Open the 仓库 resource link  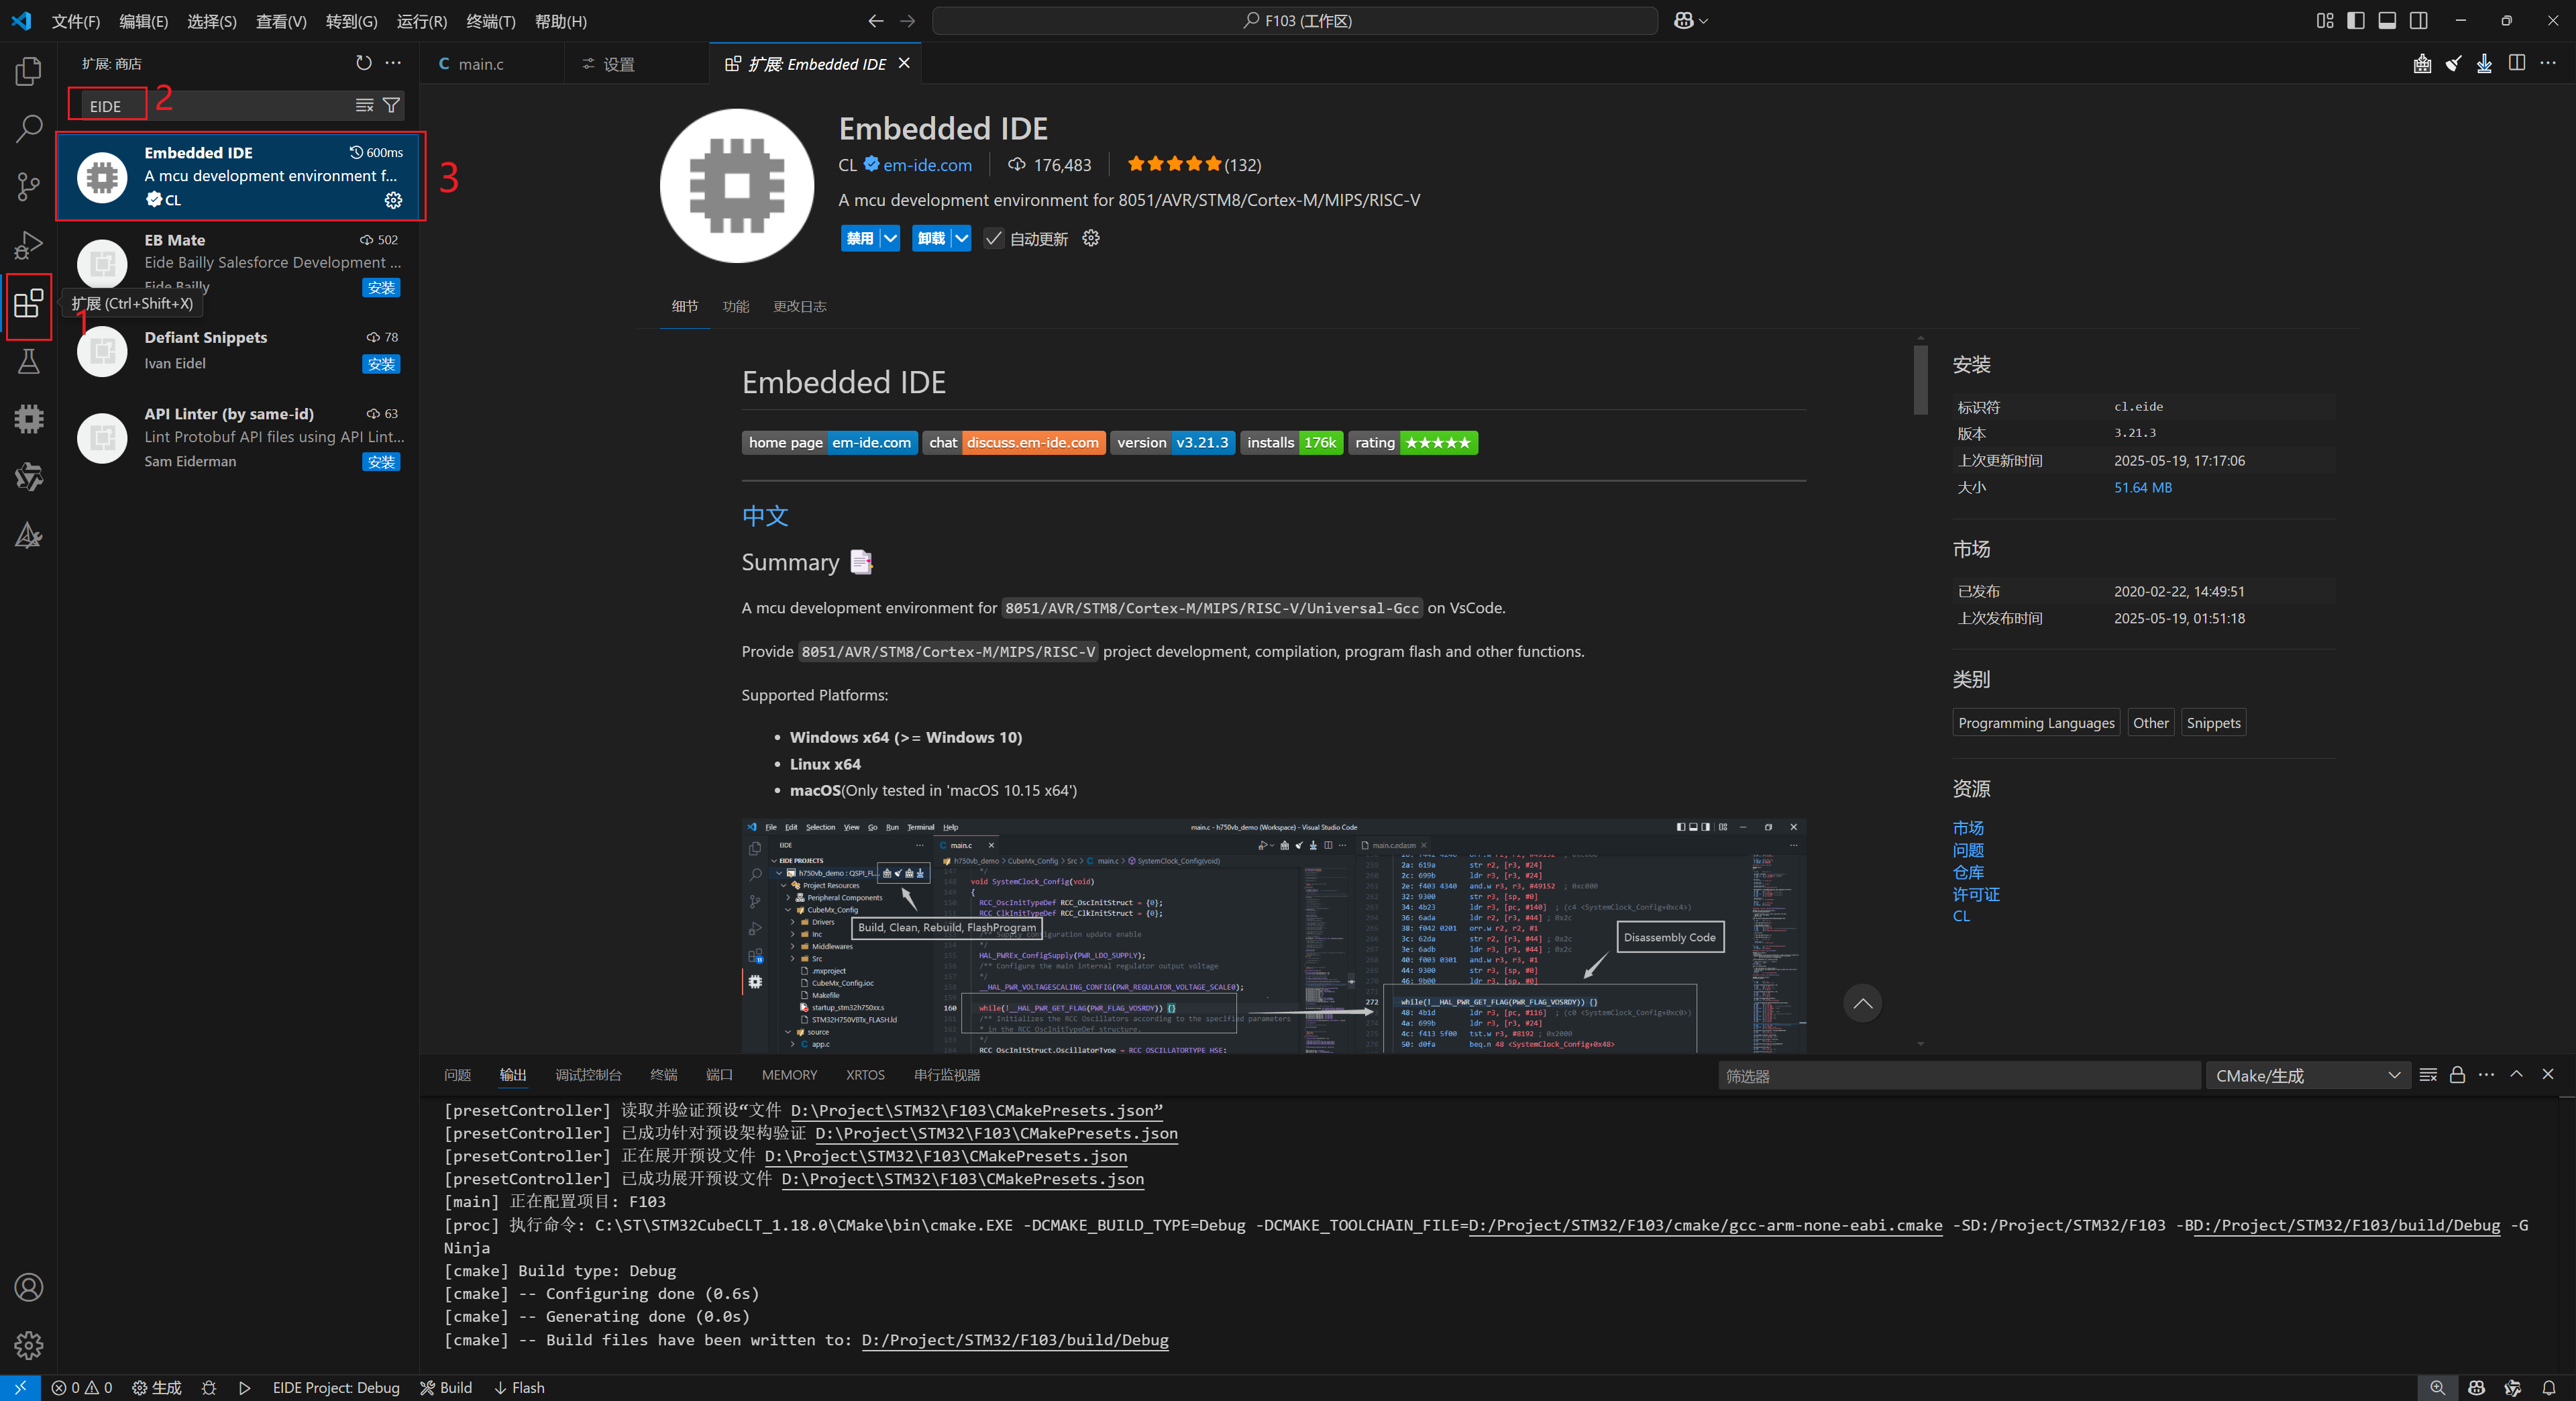[1968, 872]
